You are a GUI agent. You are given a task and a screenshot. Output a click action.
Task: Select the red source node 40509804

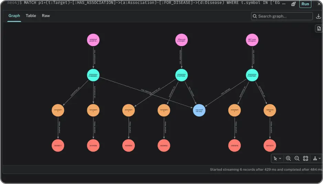coord(129,146)
